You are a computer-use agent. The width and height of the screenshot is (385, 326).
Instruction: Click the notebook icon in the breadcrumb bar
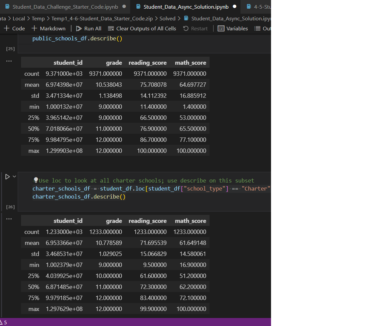(186, 18)
